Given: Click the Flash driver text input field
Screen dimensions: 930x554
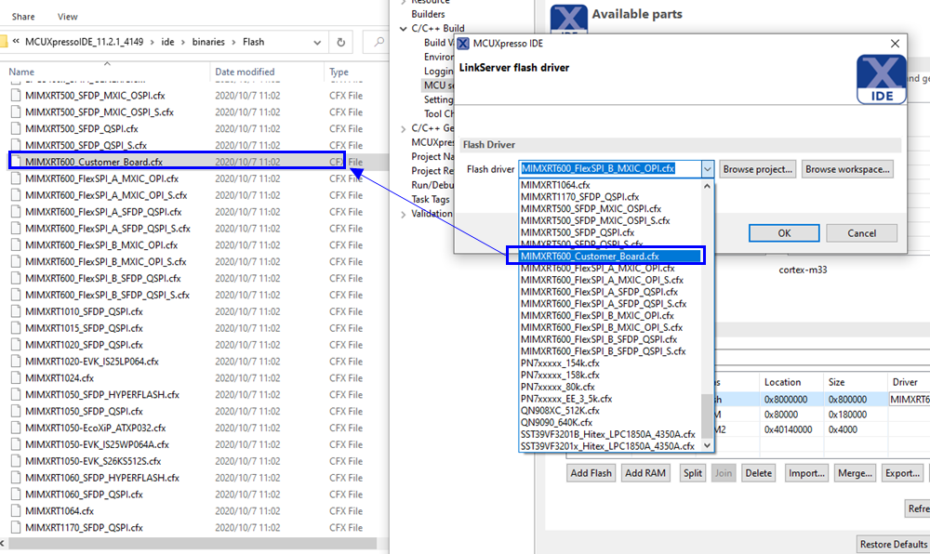Looking at the screenshot, I should [610, 169].
